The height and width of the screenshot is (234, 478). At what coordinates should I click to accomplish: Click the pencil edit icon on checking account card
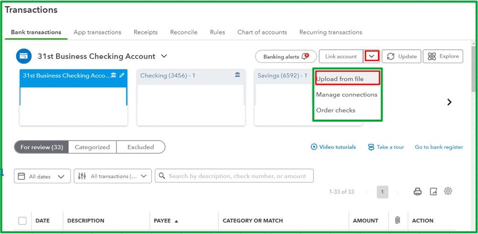click(x=122, y=75)
